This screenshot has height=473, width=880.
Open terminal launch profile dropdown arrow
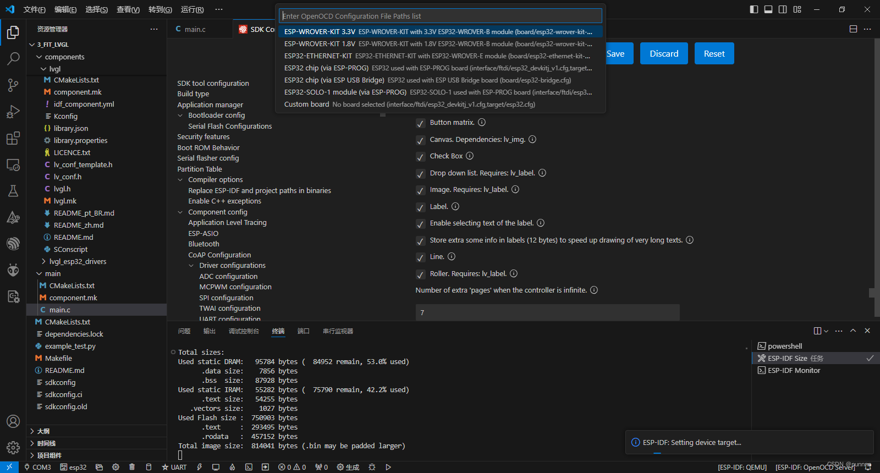(826, 331)
